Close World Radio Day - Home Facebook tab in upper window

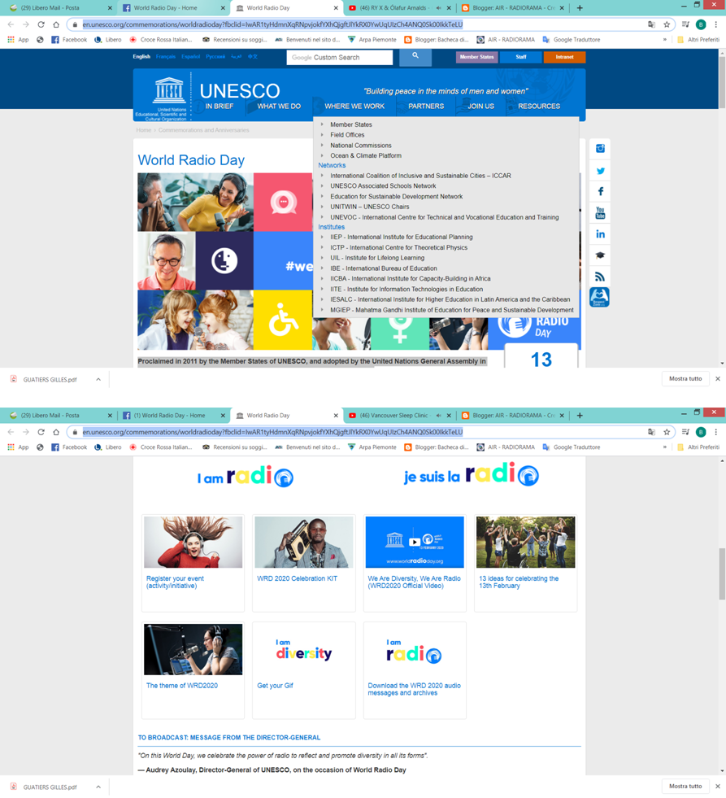pos(222,8)
